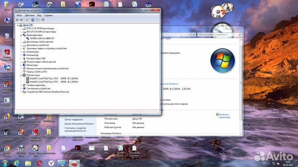Screen dimensions: 298x167
Task: Expand the Сетевые адаптеры category
Action: tap(21, 85)
